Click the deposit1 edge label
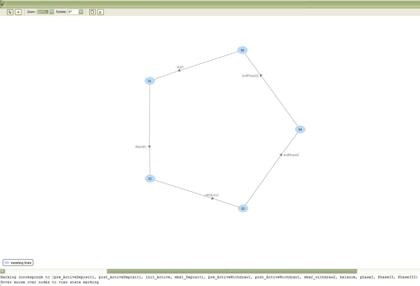Image resolution: width=420 pixels, height=286 pixels. (x=141, y=146)
